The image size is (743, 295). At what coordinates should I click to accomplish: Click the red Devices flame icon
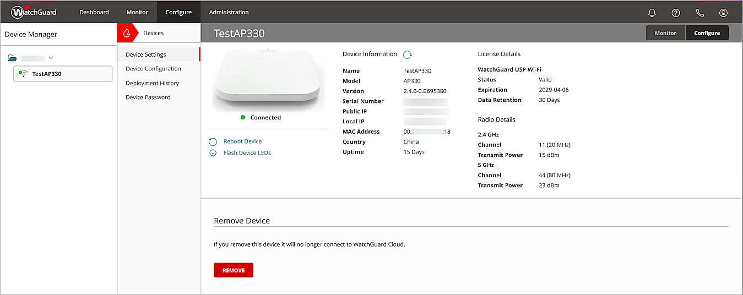tap(127, 33)
